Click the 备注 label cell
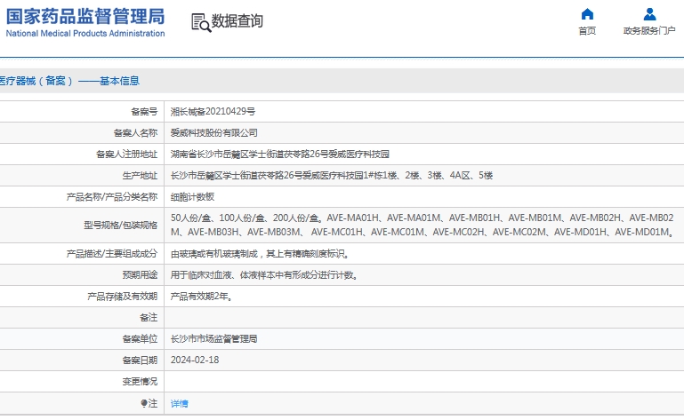This screenshot has width=684, height=420. (x=149, y=318)
